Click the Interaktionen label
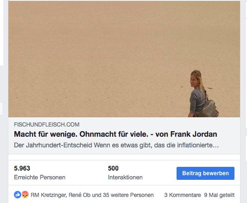The width and height of the screenshot is (247, 203). coord(125,178)
